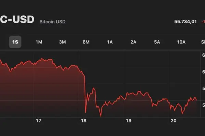Switch chart to 1M range
The image size is (205, 136).
39,42
